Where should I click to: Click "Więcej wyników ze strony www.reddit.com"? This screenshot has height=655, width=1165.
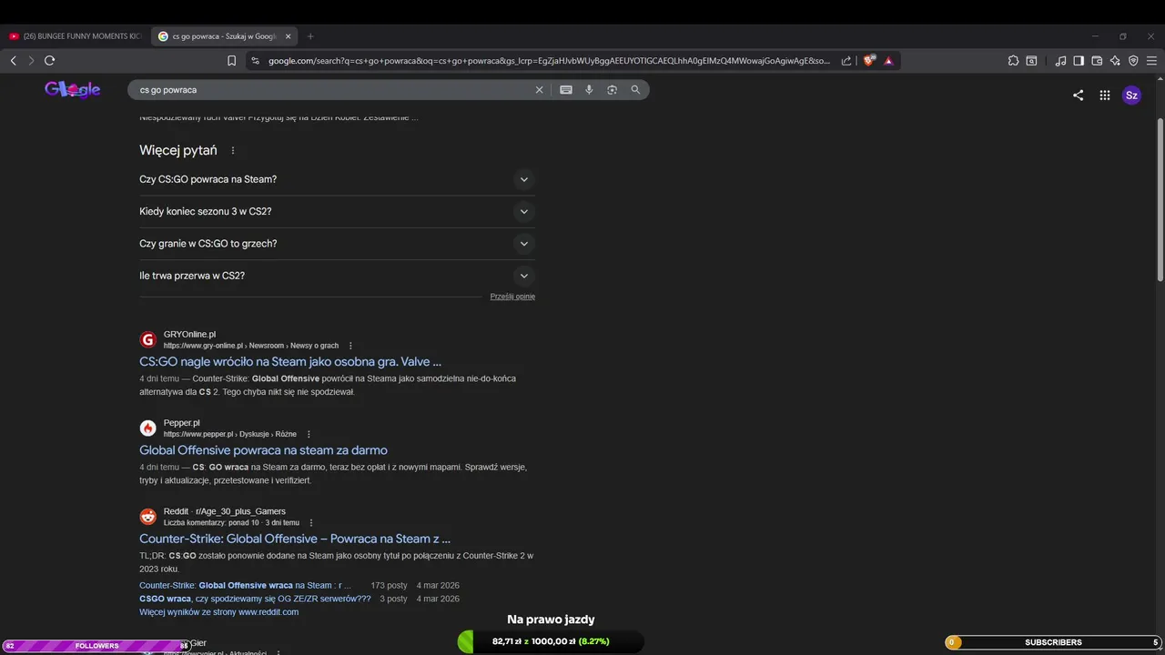tap(218, 612)
